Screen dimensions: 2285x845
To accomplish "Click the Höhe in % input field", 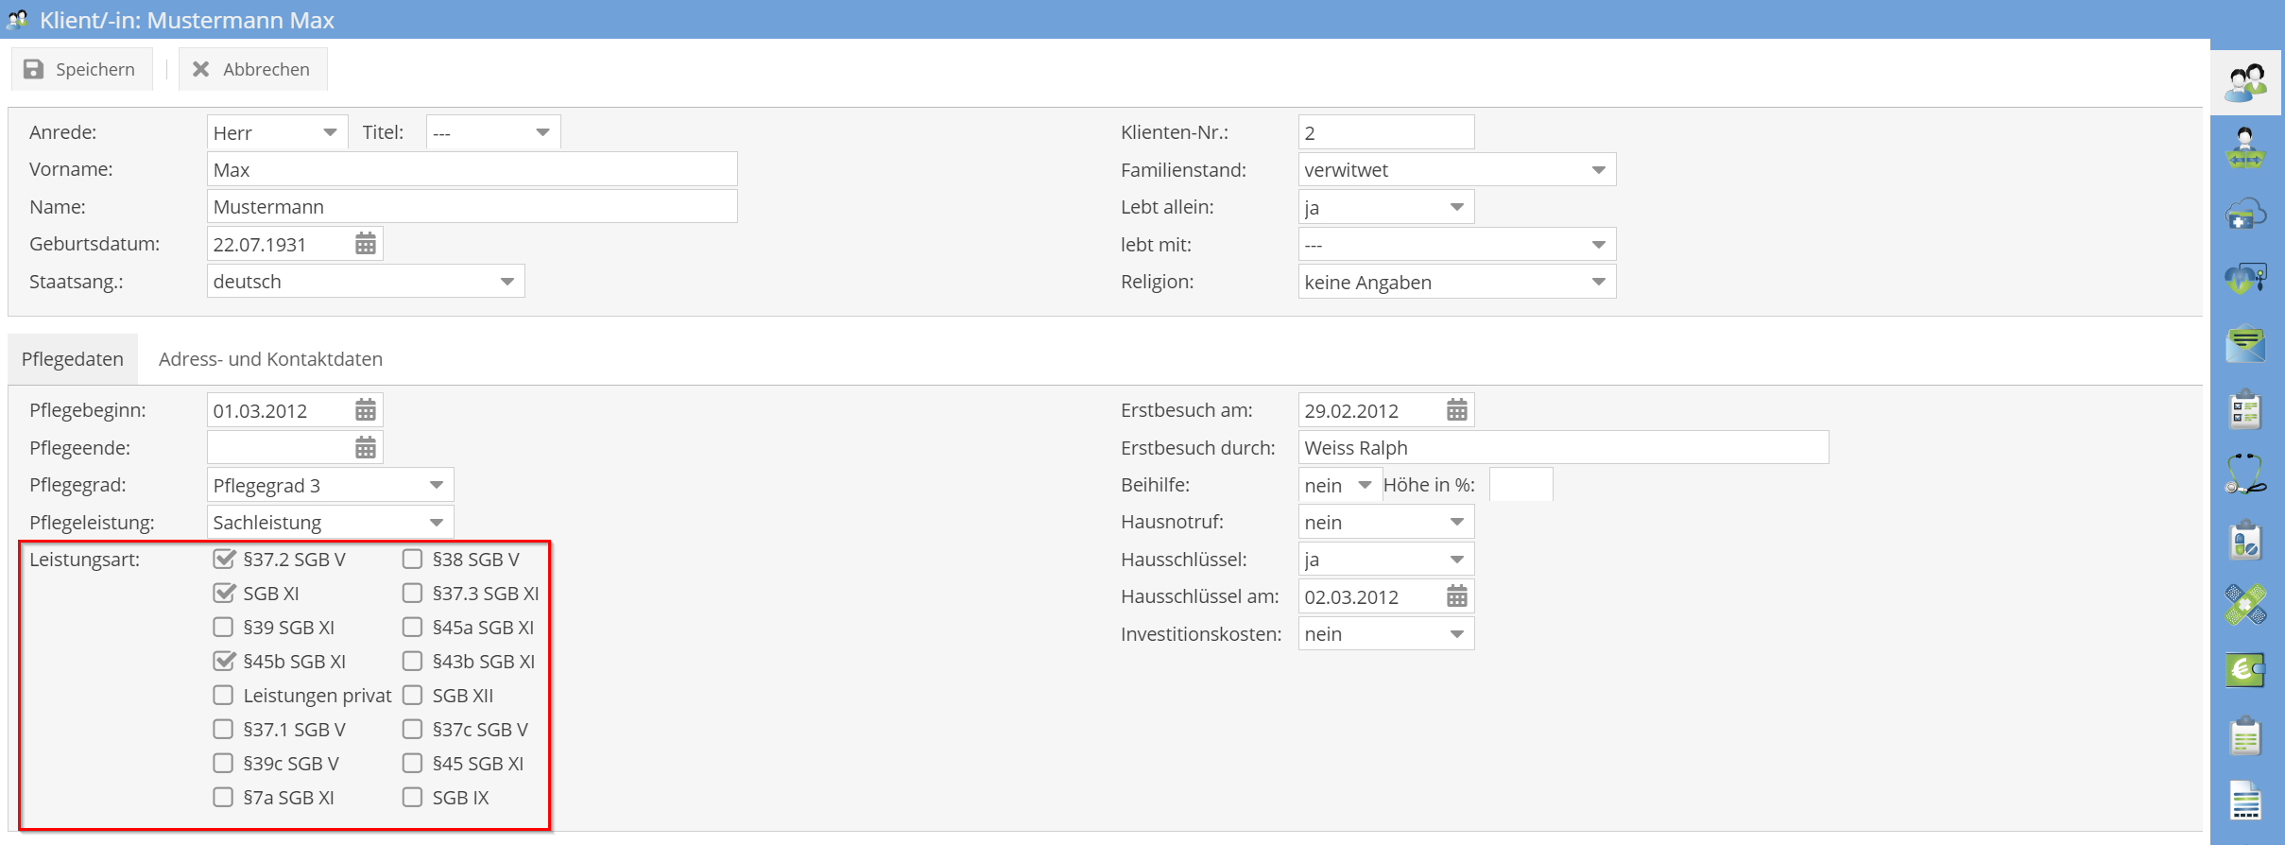I will pos(1520,485).
